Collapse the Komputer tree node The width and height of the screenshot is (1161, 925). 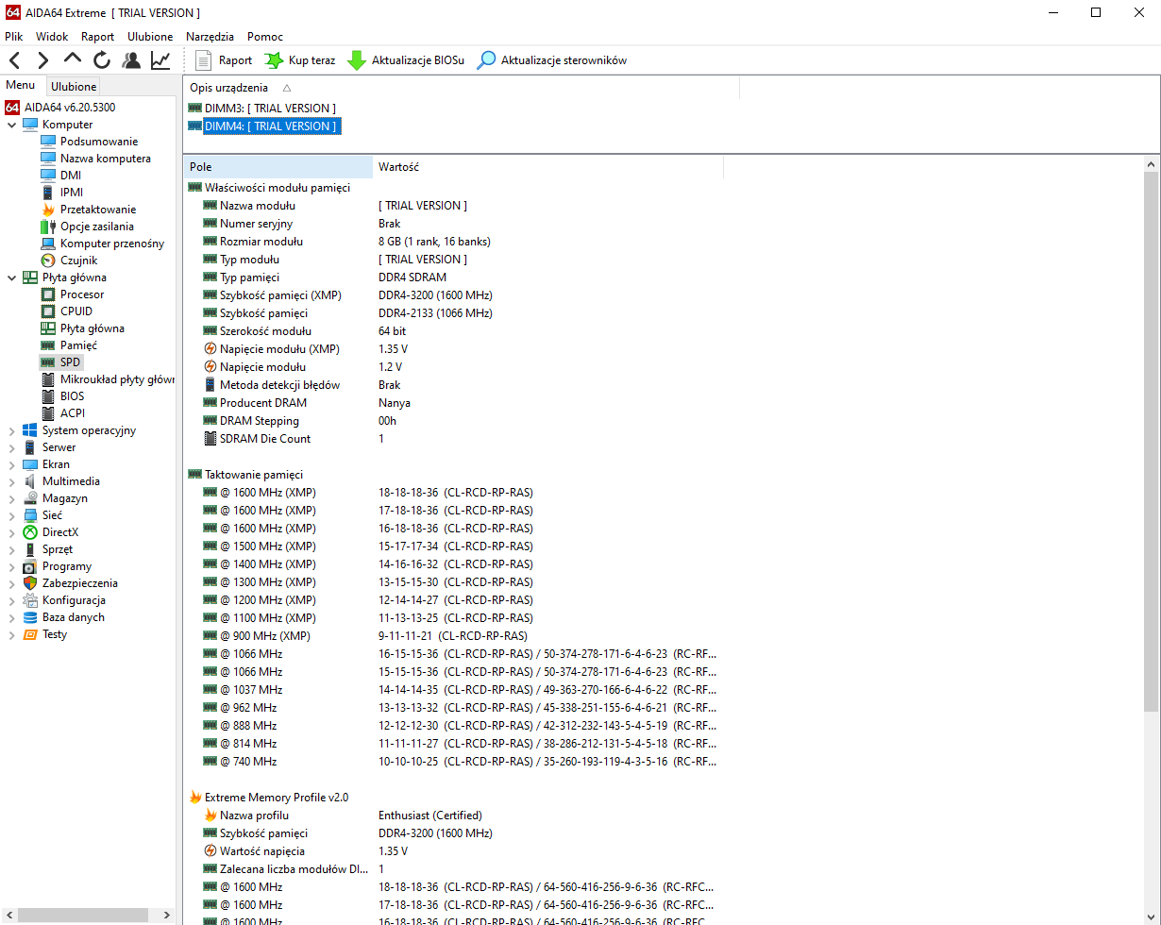coord(11,125)
